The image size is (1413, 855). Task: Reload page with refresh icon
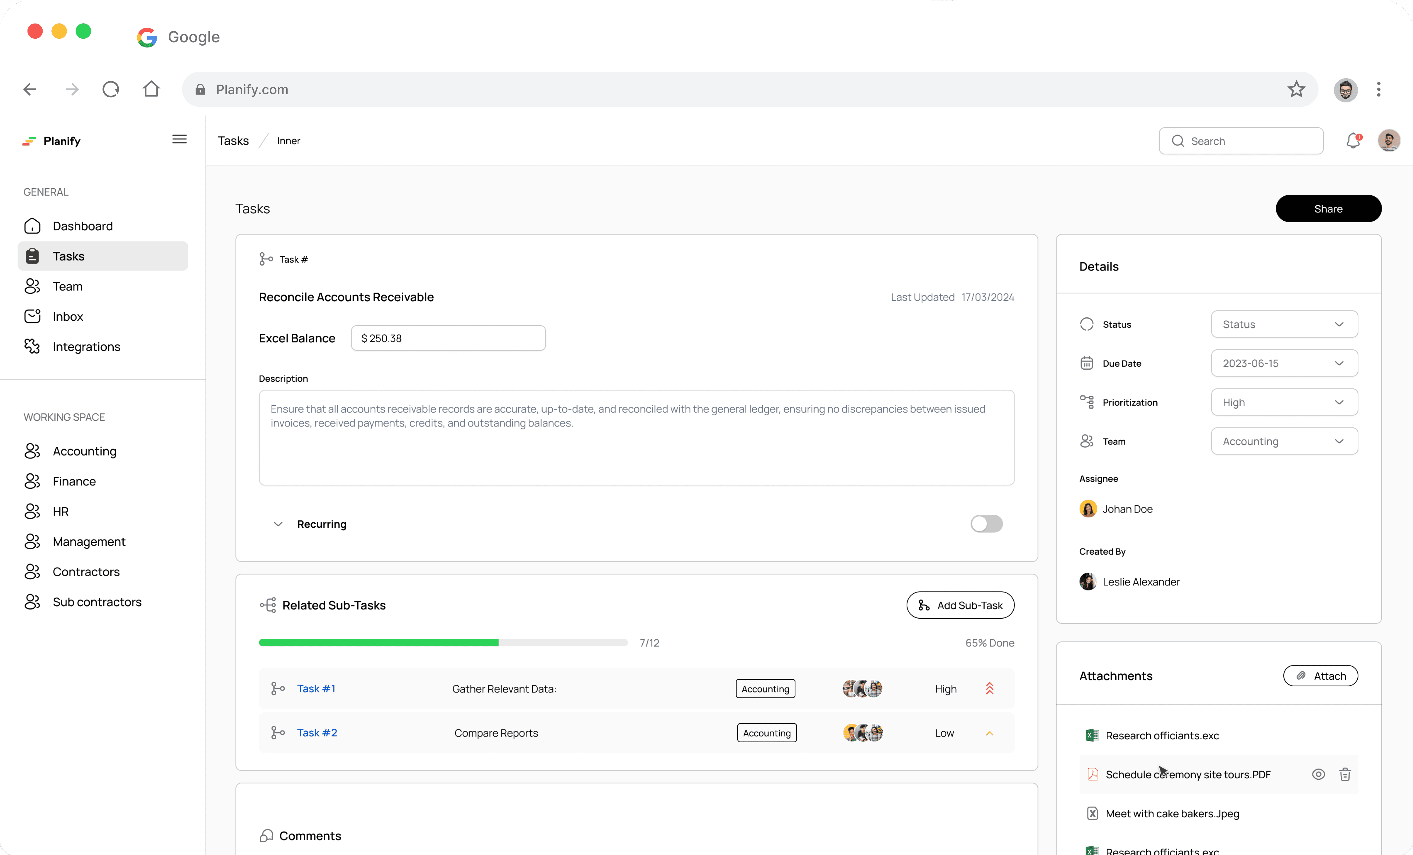point(111,89)
